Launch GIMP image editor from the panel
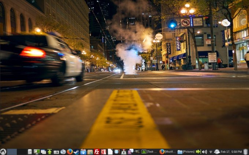This screenshot has width=249, height=155. coord(137,152)
